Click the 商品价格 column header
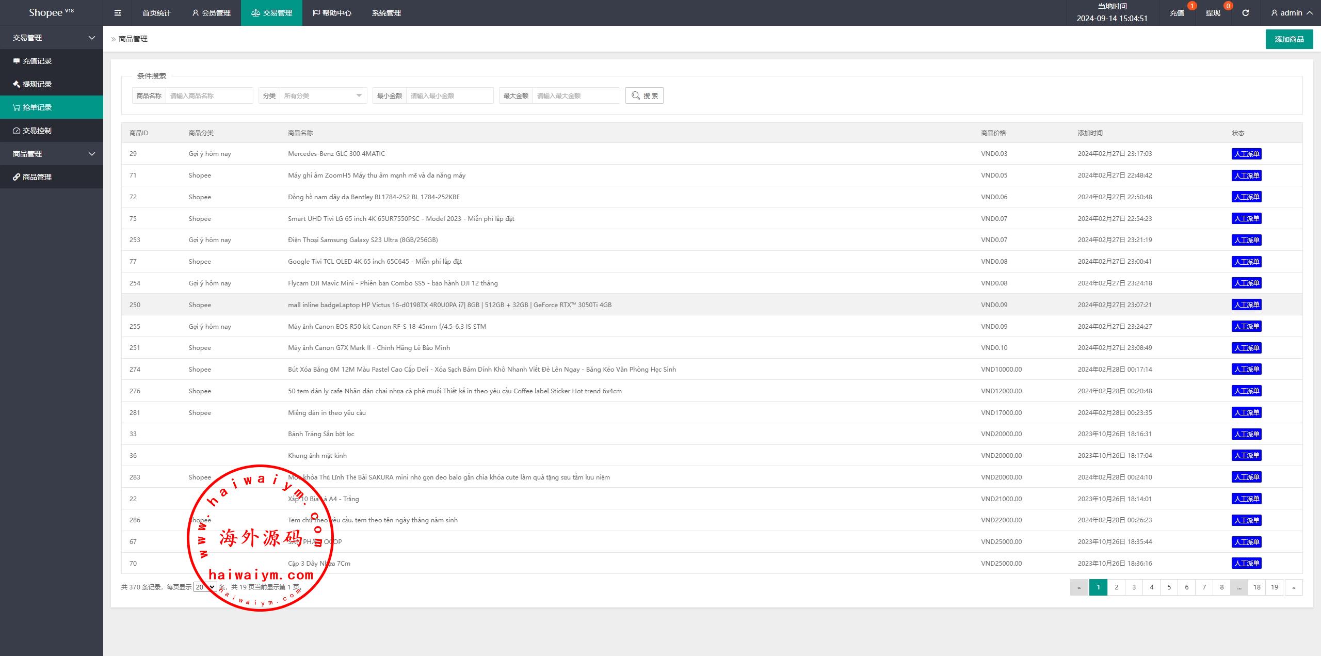Screen dimensions: 1321x656 (993, 133)
